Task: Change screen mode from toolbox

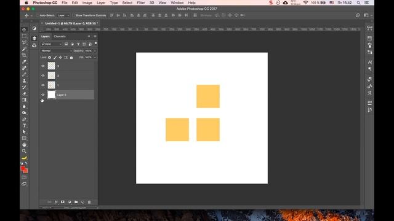Action: [x=24, y=184]
